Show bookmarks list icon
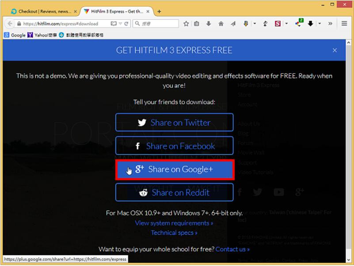This screenshot has height=266, width=354. coord(197,23)
